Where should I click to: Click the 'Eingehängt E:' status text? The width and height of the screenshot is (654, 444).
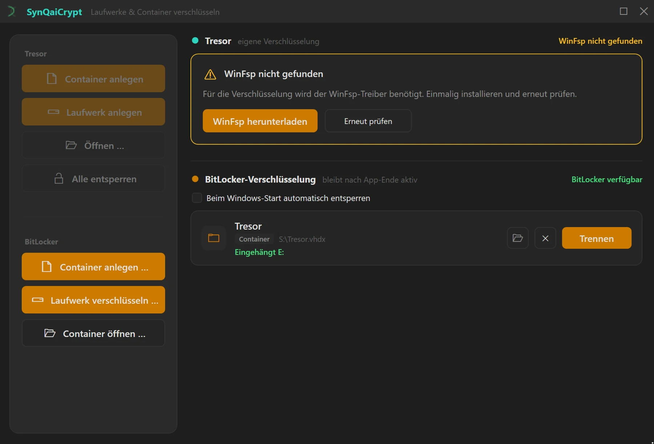tap(259, 252)
